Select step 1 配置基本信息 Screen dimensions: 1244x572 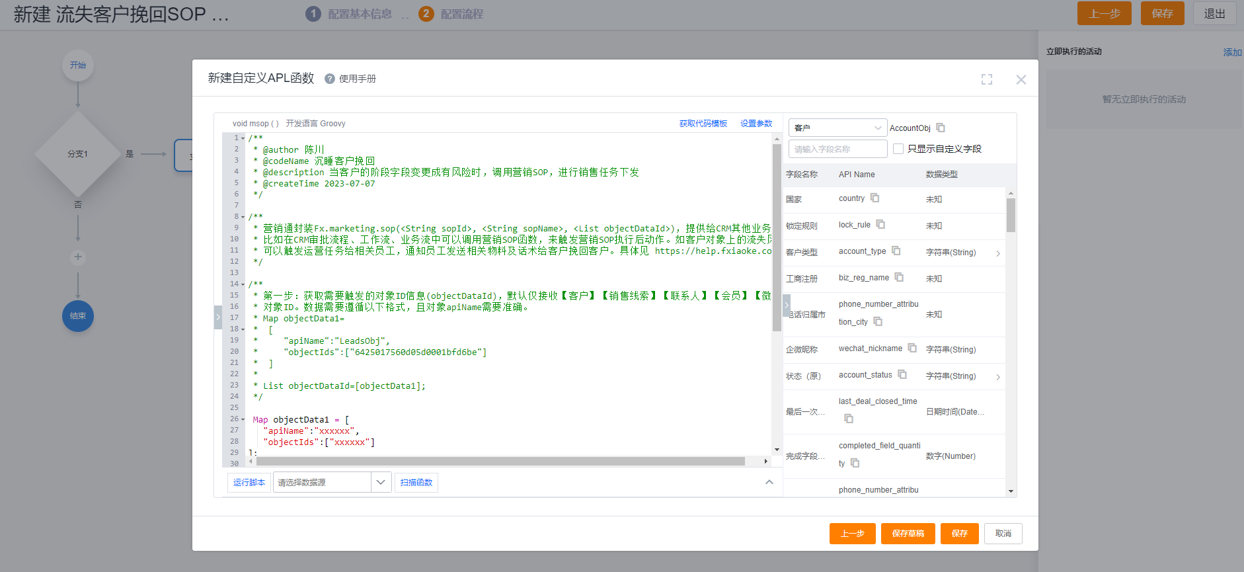[x=349, y=14]
